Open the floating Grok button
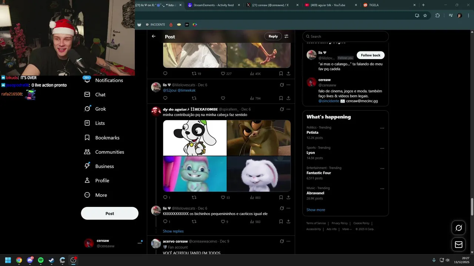Image resolution: width=474 pixels, height=266 pixels. (x=458, y=228)
